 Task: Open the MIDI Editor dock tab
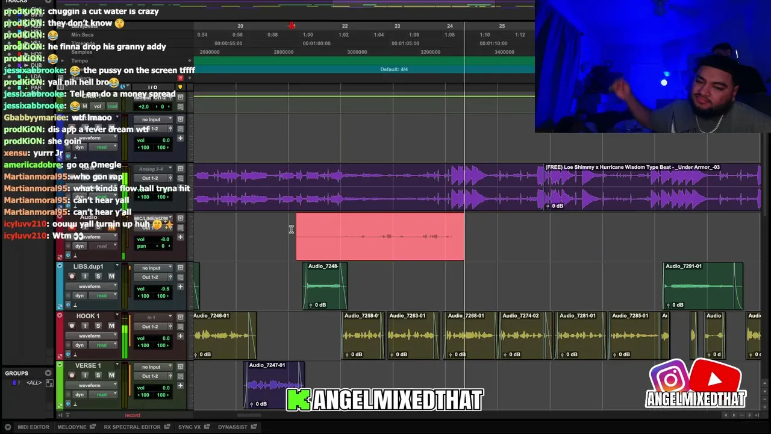(33, 427)
